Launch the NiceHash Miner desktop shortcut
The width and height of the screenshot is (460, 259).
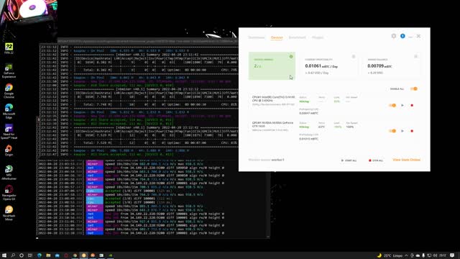pos(9,213)
